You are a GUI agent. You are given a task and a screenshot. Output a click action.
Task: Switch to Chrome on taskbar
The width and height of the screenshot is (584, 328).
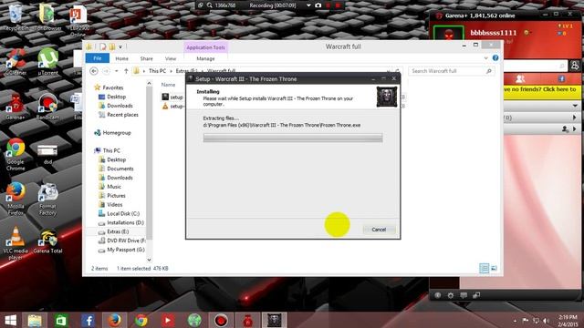pos(141,320)
